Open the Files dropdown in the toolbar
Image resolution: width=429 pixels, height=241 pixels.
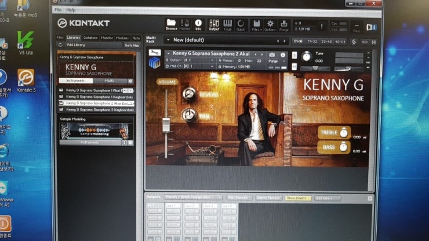pyautogui.click(x=256, y=25)
